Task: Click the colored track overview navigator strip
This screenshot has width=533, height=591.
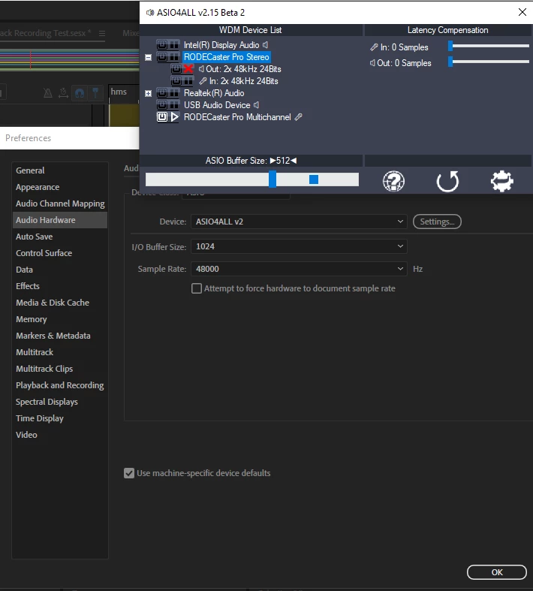Action: pos(70,59)
